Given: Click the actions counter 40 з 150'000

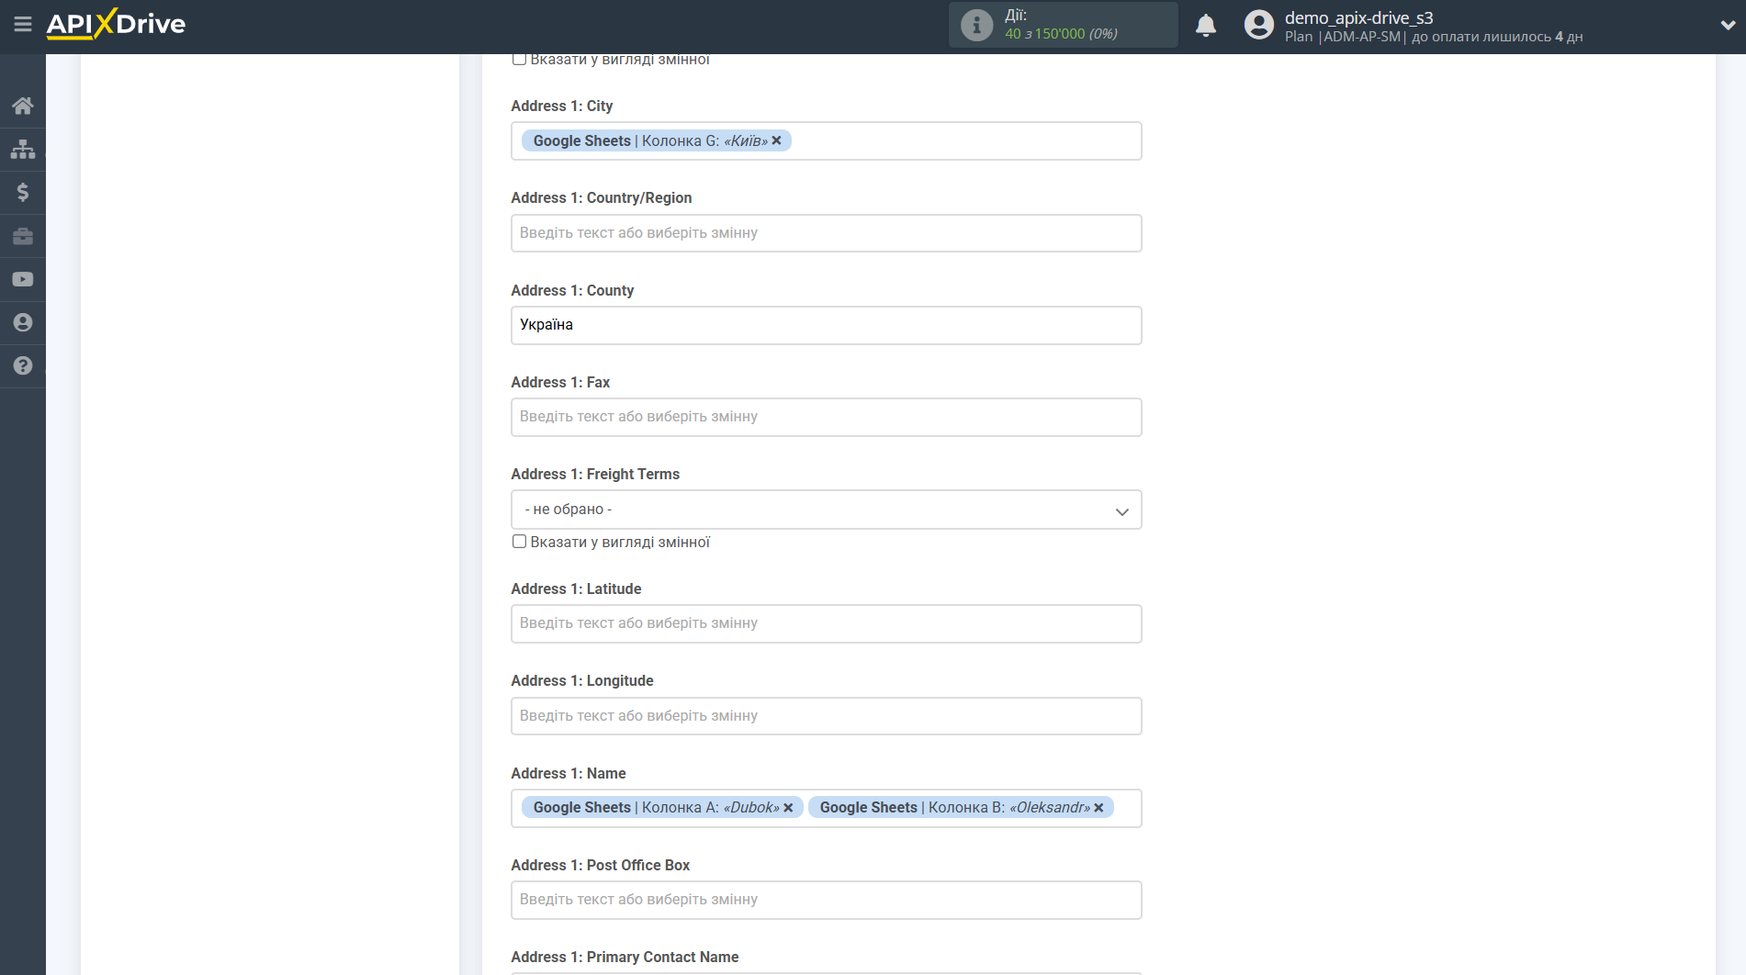Looking at the screenshot, I should [x=1061, y=34].
